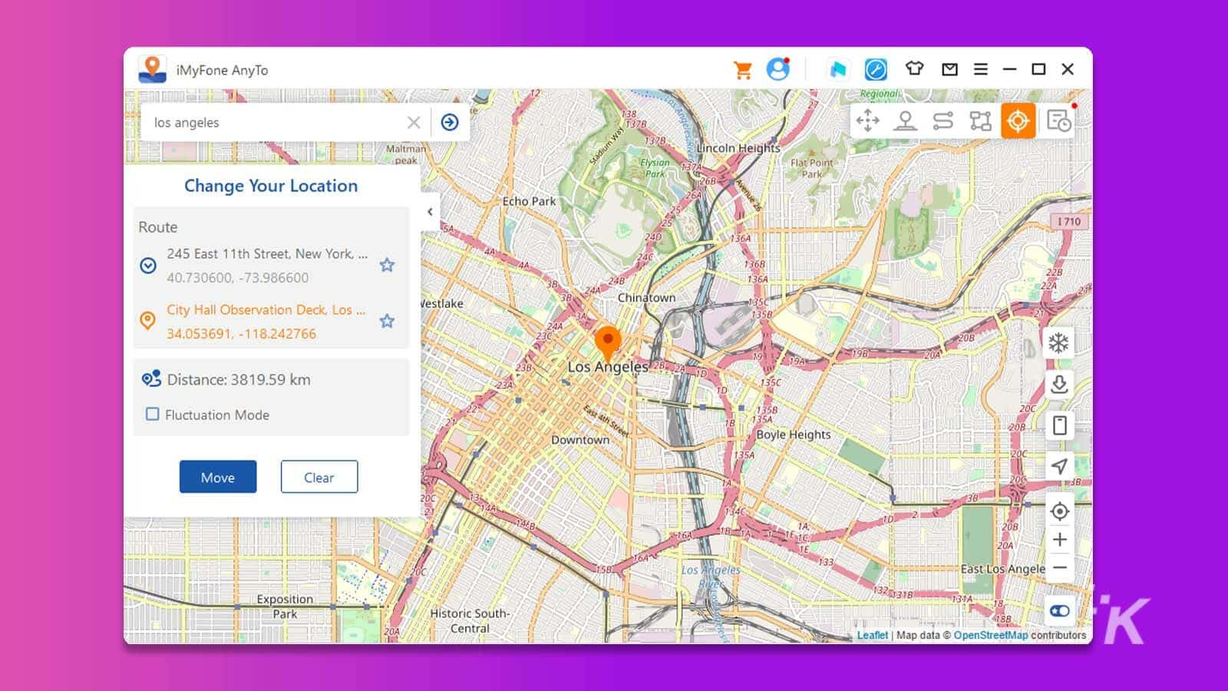Clear the search field with X
This screenshot has width=1228, height=691.
pyautogui.click(x=414, y=122)
